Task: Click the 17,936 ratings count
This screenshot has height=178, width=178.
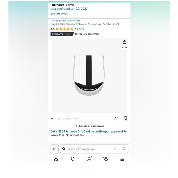Action: tap(79, 29)
